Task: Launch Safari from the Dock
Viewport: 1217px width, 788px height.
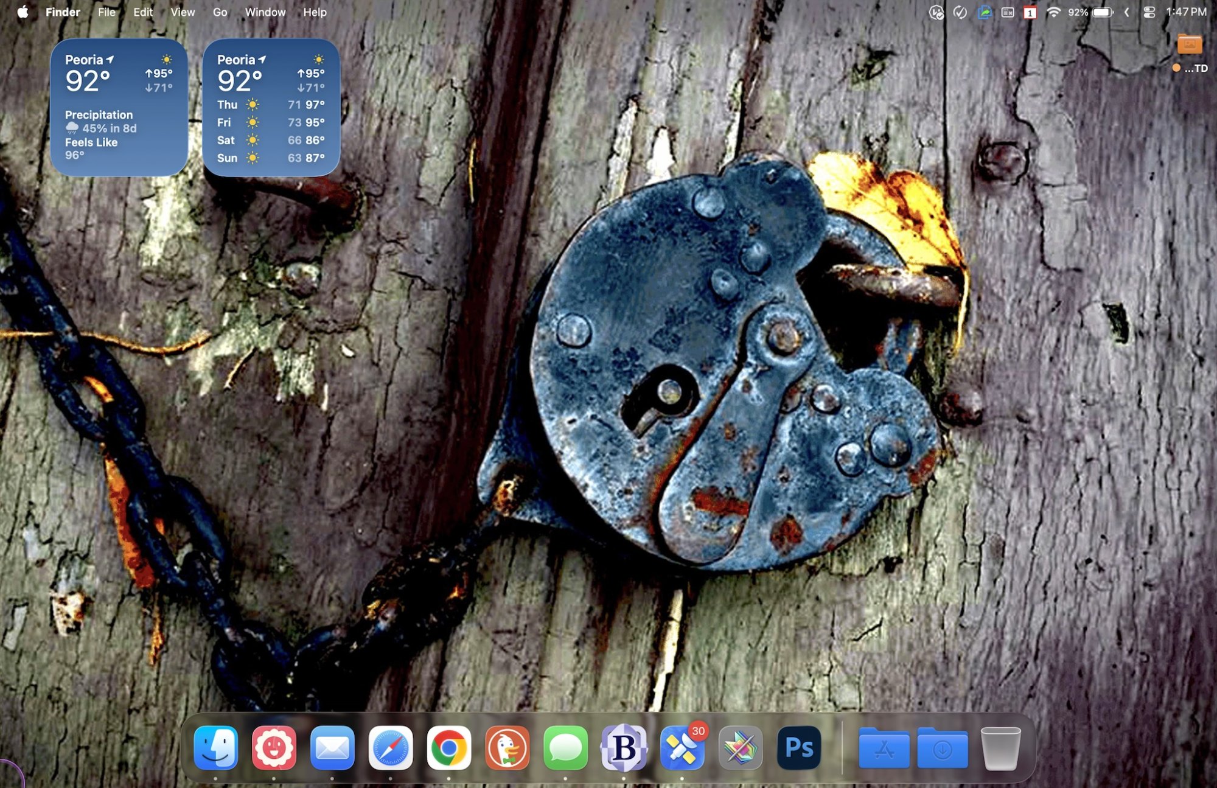Action: click(x=390, y=747)
